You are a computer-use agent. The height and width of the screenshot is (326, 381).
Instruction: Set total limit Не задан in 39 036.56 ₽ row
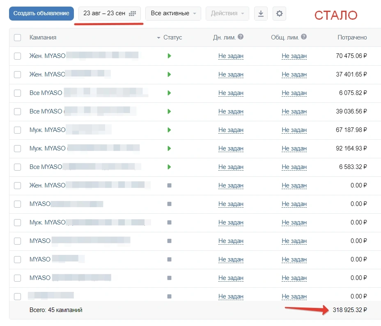(x=294, y=111)
